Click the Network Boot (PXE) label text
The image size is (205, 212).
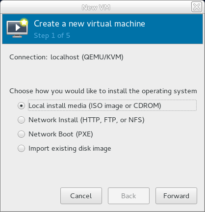[x=61, y=134]
